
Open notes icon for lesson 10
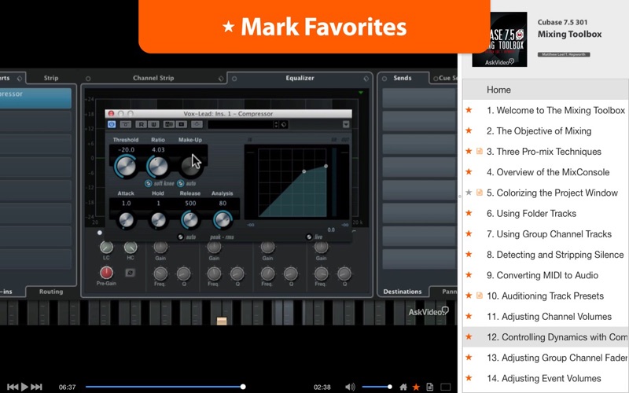point(479,296)
